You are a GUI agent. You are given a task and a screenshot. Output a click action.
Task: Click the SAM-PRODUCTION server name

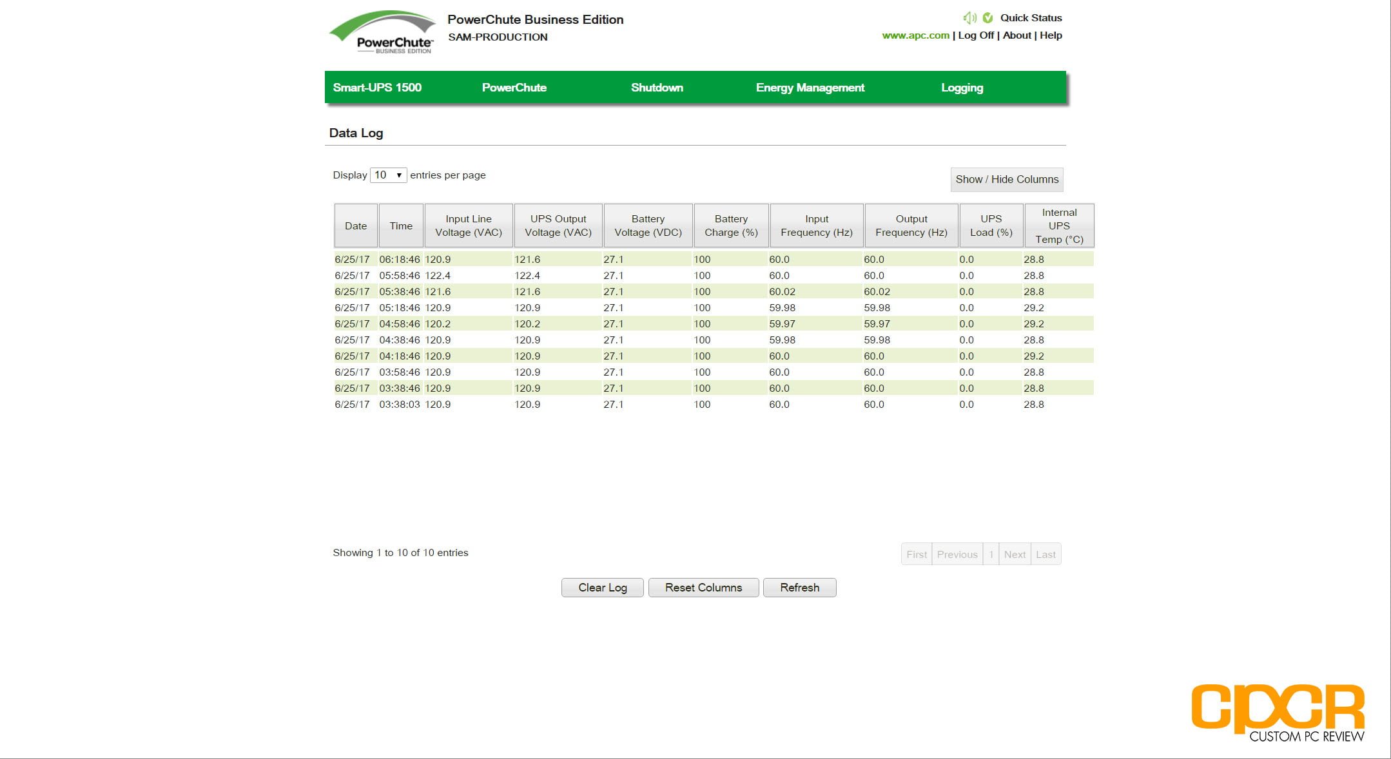(x=498, y=37)
